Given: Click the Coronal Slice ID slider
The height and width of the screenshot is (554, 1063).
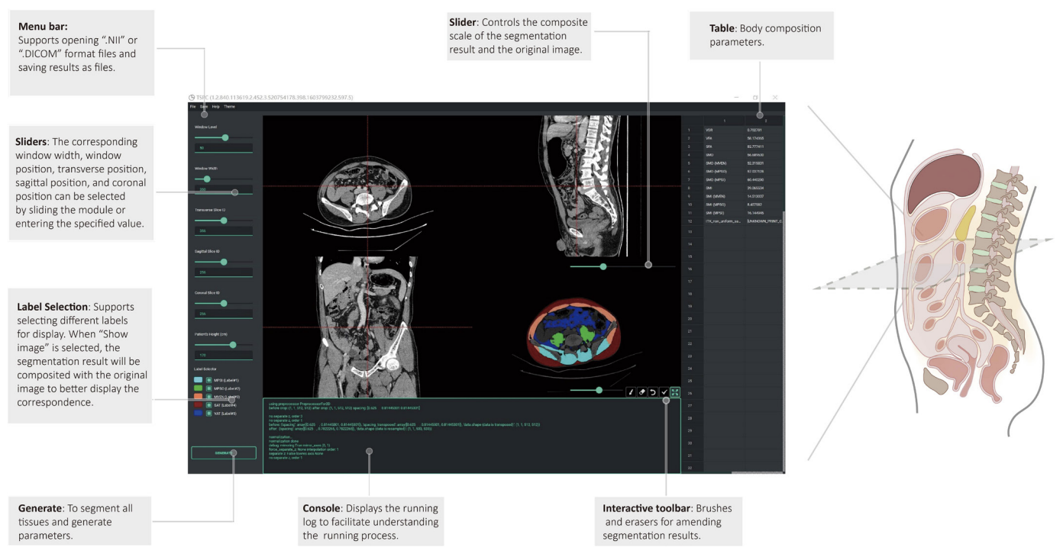Looking at the screenshot, I should 224,303.
